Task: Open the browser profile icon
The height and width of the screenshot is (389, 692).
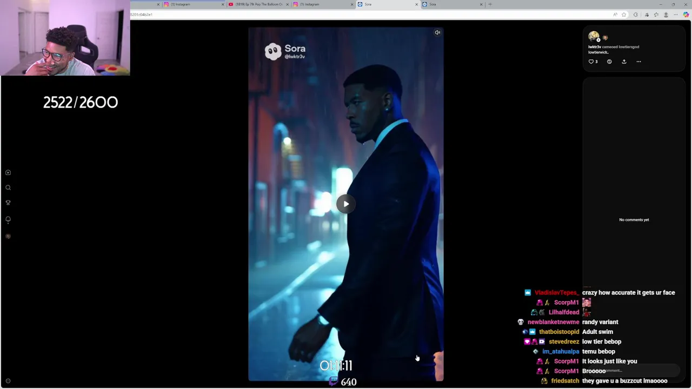Action: [666, 15]
